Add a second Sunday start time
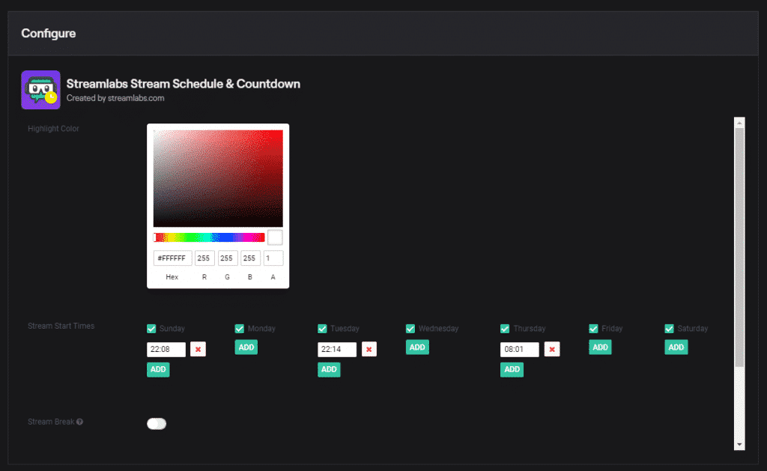The image size is (767, 471). pos(157,369)
